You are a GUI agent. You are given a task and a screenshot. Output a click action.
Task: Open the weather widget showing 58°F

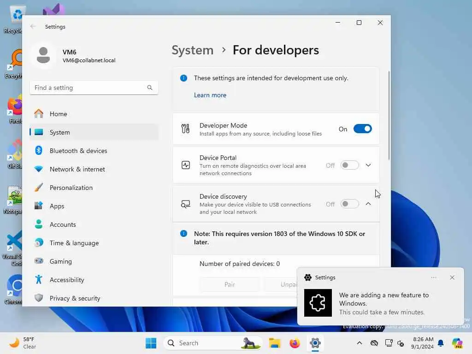coord(23,343)
